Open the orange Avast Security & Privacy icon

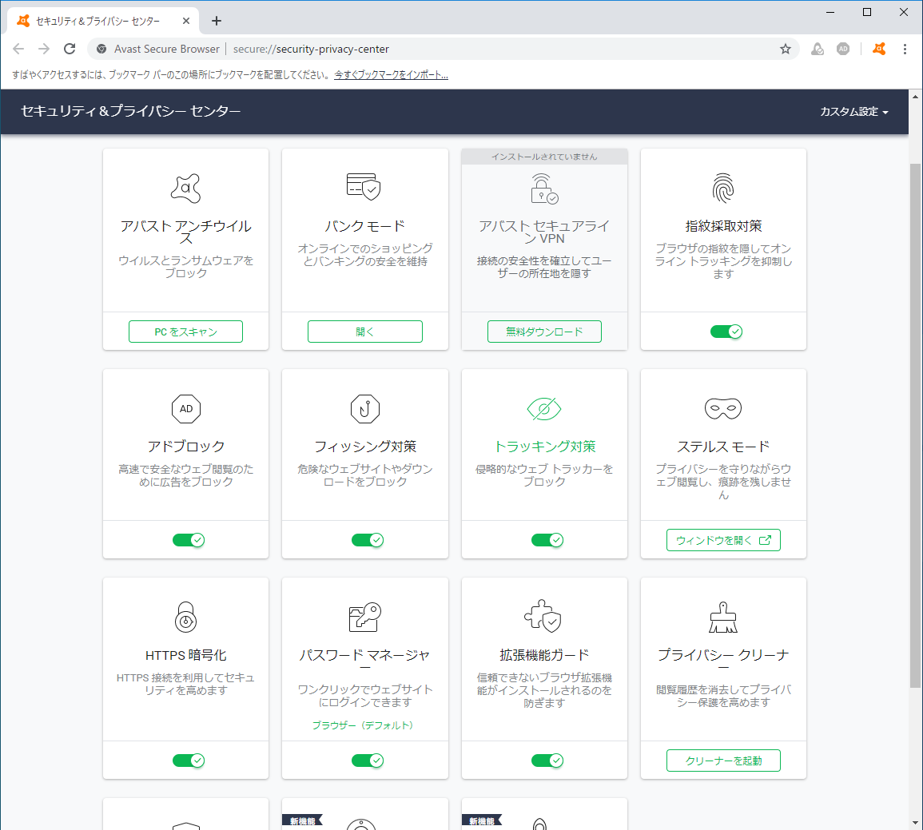coord(879,49)
